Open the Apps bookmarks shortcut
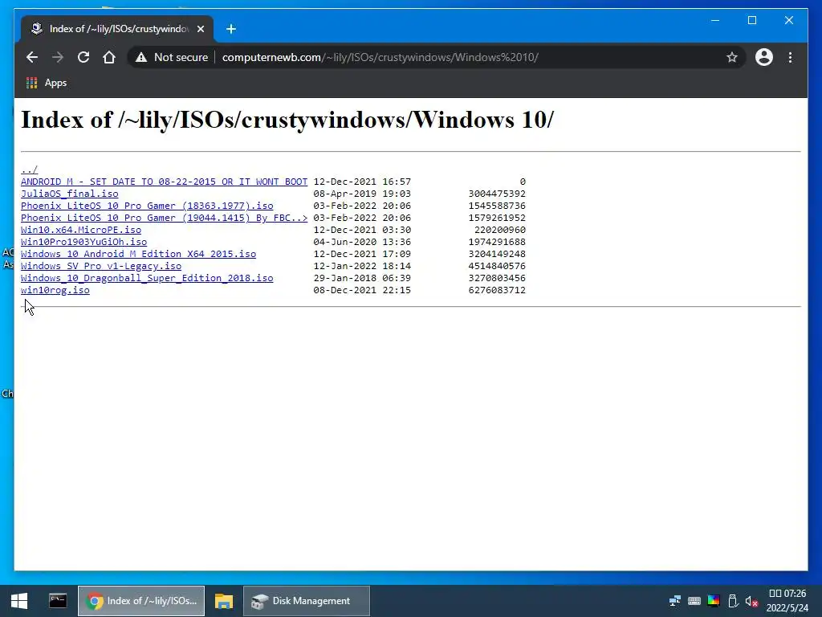This screenshot has width=822, height=617. click(47, 83)
